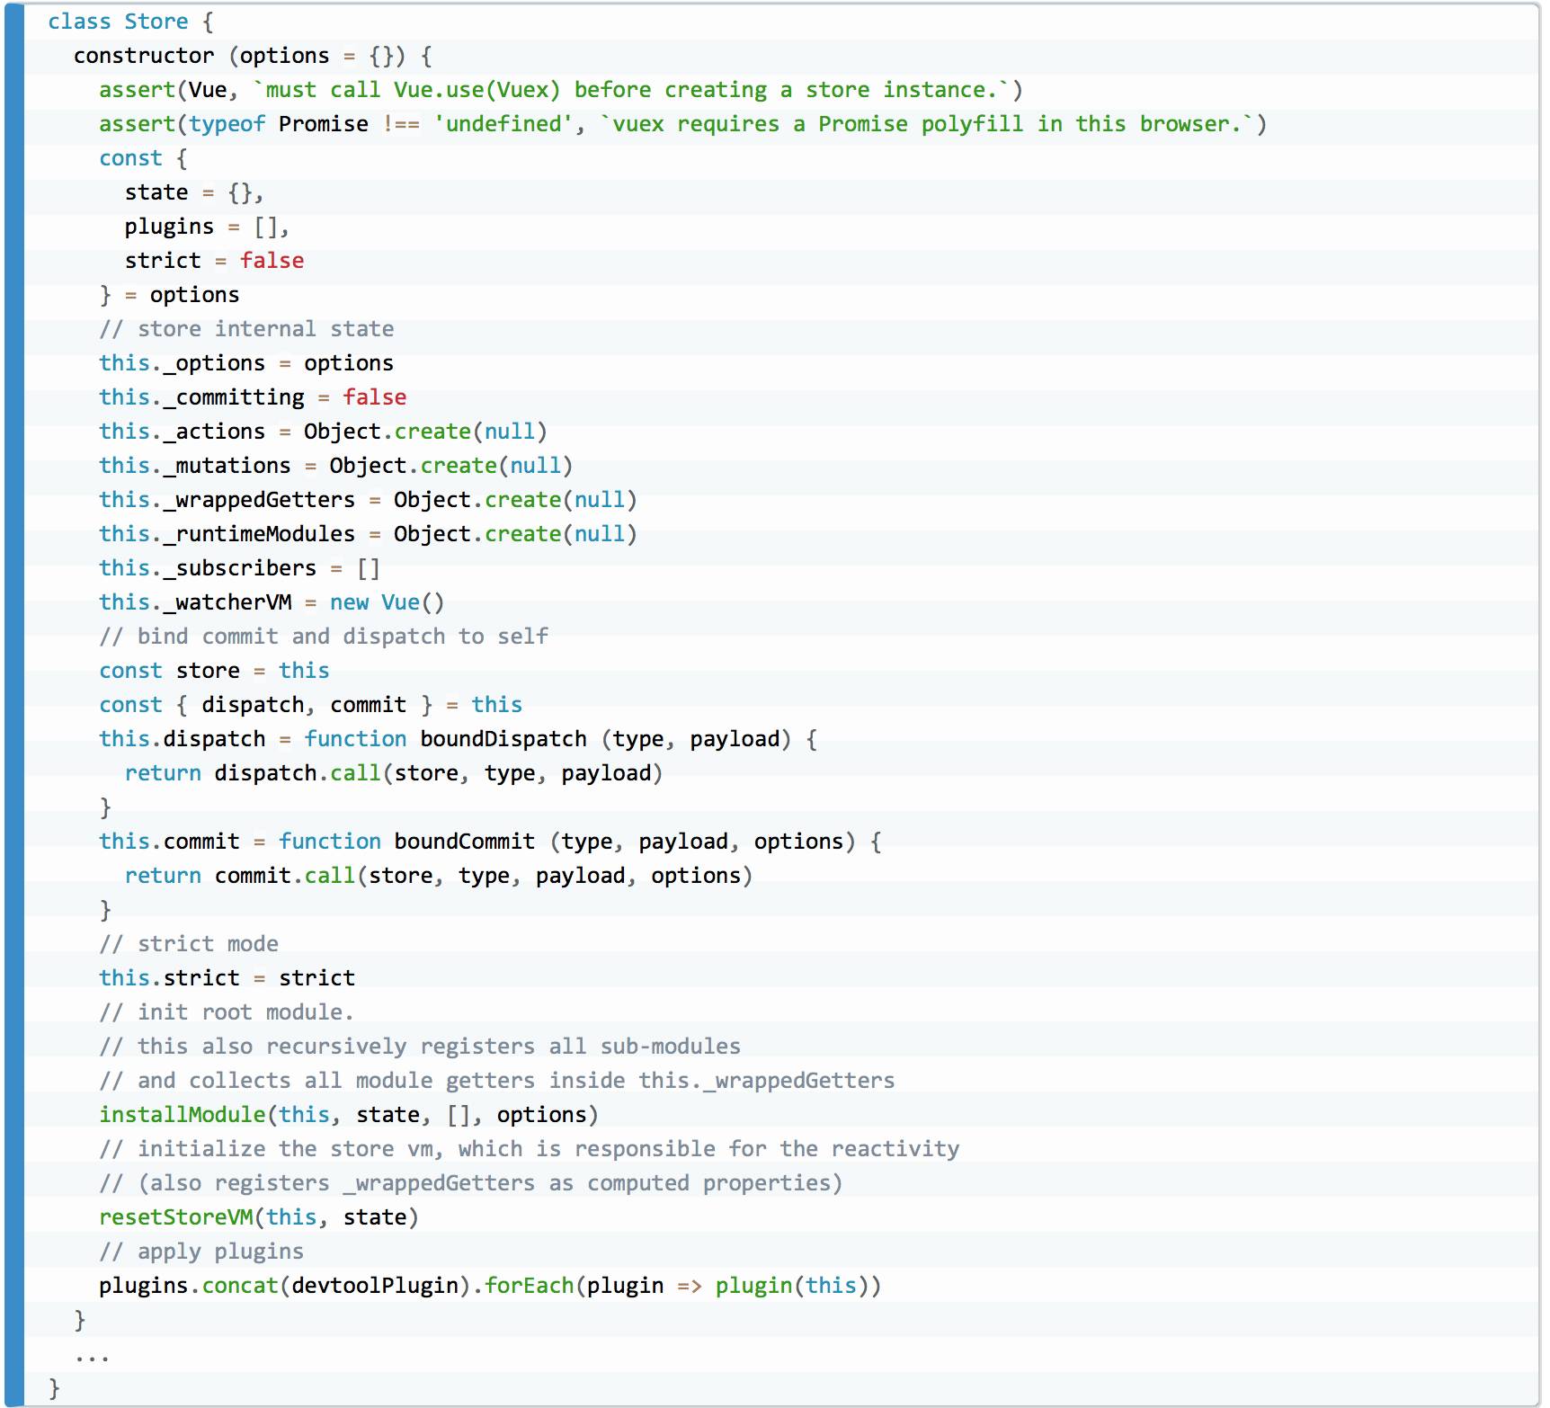Image resolution: width=1550 pixels, height=1408 pixels.
Task: Click the 'initialize the store vm' comment
Action: [529, 1149]
